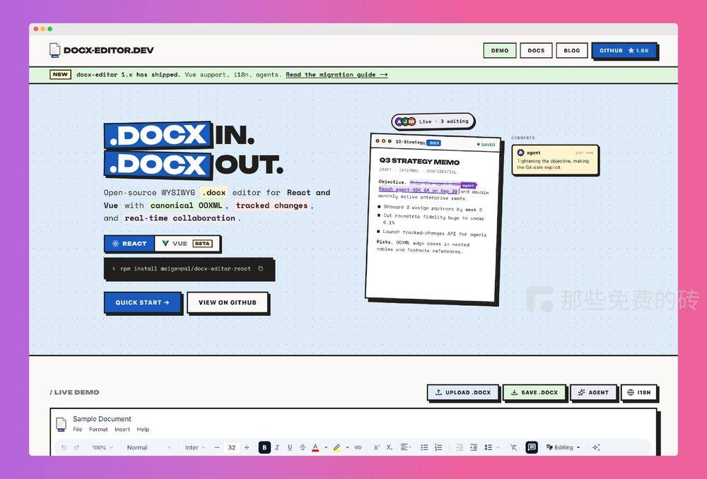Select the Vue Beta tab
Viewport: 707px width, 479px height.
(187, 243)
